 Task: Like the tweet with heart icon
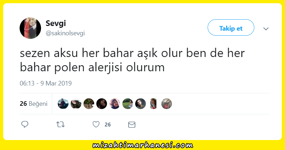coord(96,124)
